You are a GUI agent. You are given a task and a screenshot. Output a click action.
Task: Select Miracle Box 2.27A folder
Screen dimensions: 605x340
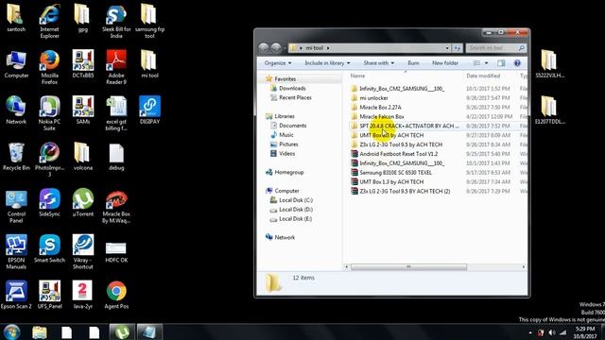[380, 107]
